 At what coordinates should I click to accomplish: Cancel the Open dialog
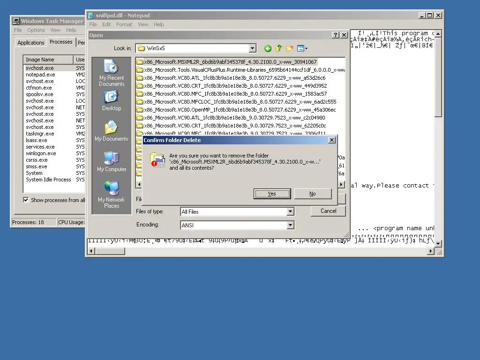[328, 211]
